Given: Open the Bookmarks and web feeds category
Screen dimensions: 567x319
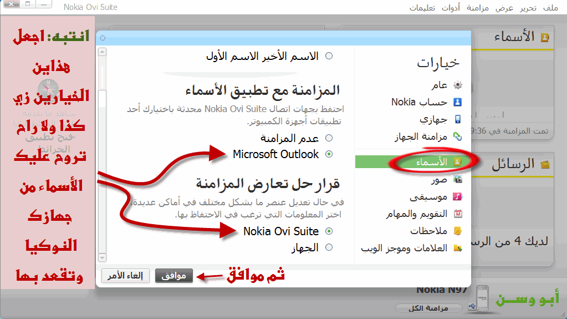Looking at the screenshot, I should (404, 249).
